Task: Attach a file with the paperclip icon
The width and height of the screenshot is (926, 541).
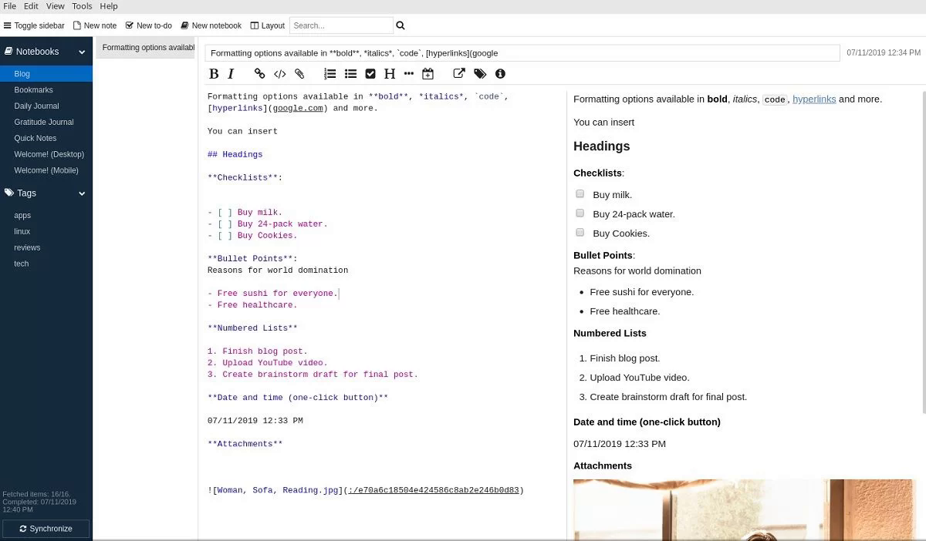Action: [300, 74]
